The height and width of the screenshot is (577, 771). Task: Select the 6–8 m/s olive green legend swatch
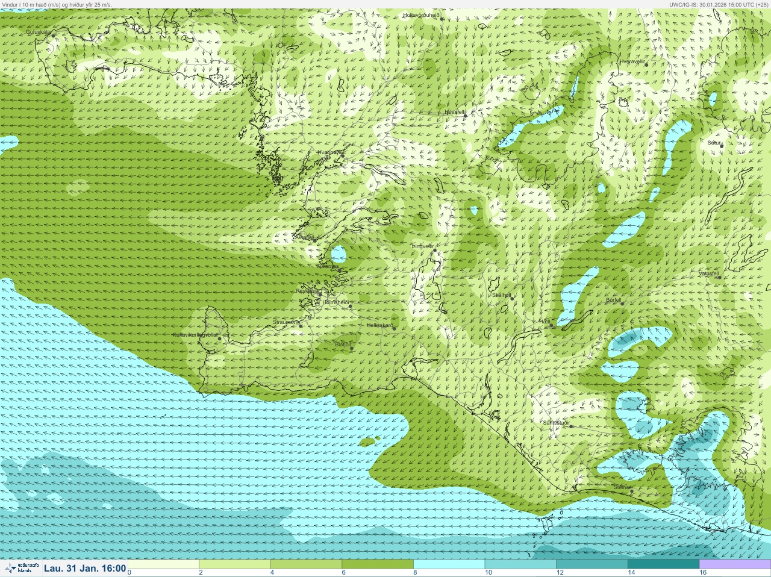[x=378, y=564]
